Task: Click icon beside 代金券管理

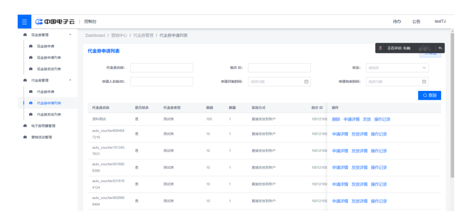Action: 25,80
